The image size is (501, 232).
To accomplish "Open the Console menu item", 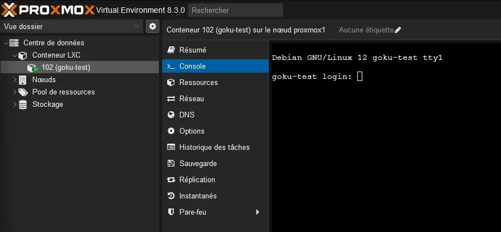I will [192, 66].
